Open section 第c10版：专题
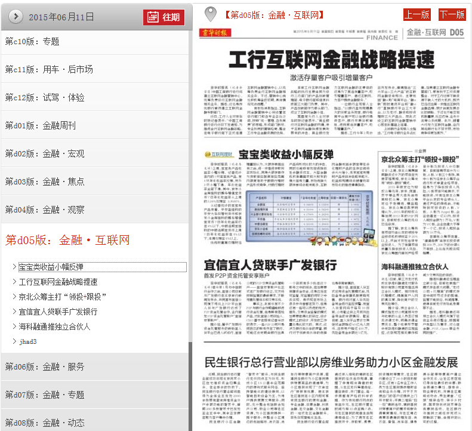 [x=95, y=41]
